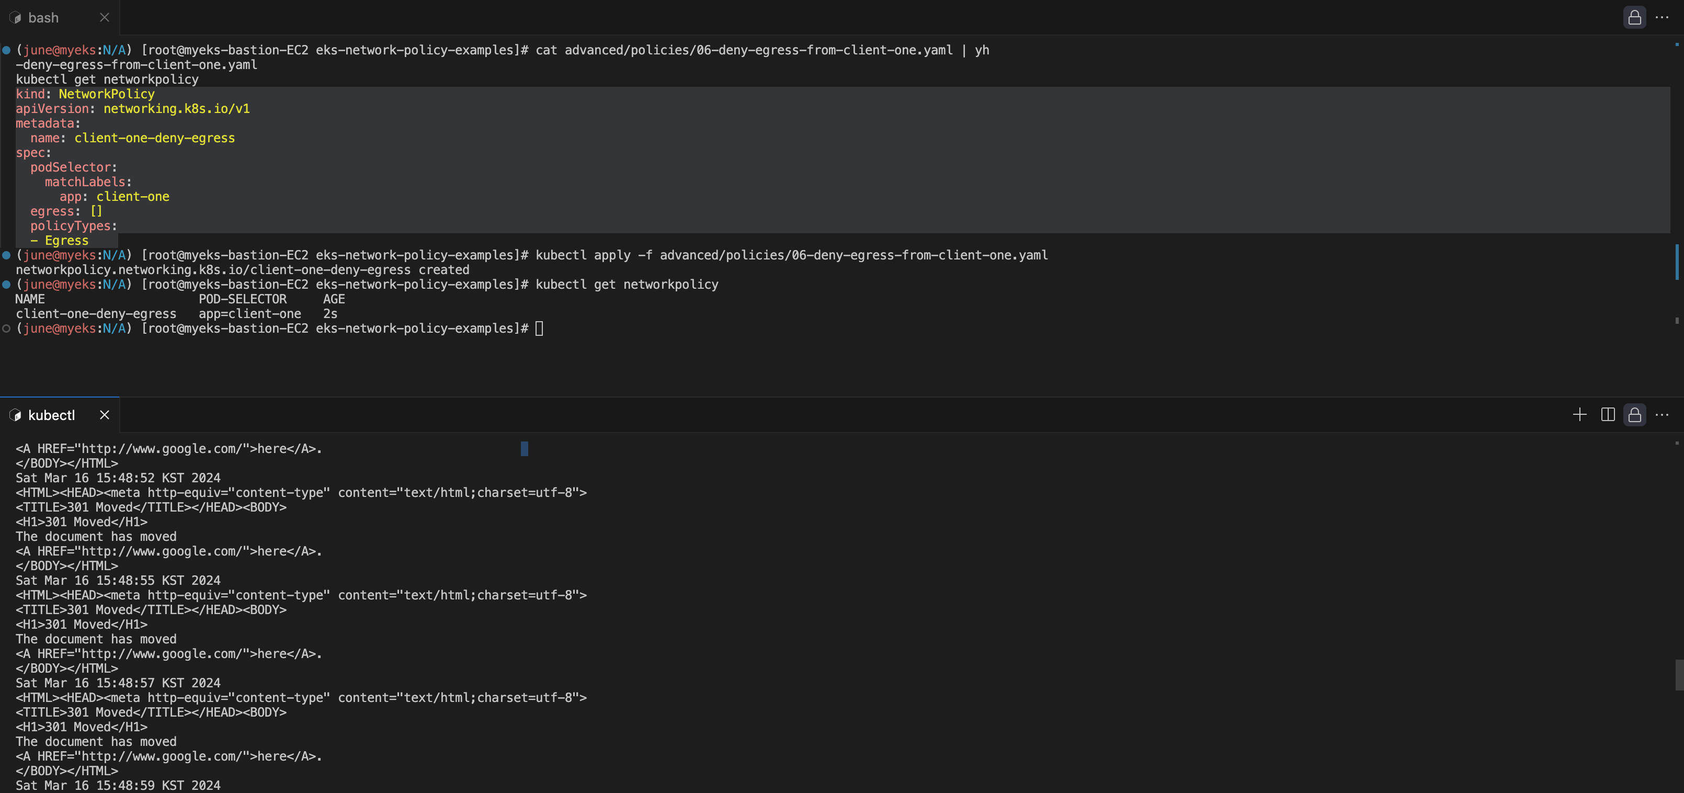Click the 'name: client-one-deny-egress' YAML line
Image resolution: width=1684 pixels, height=793 pixels.
[x=133, y=138]
